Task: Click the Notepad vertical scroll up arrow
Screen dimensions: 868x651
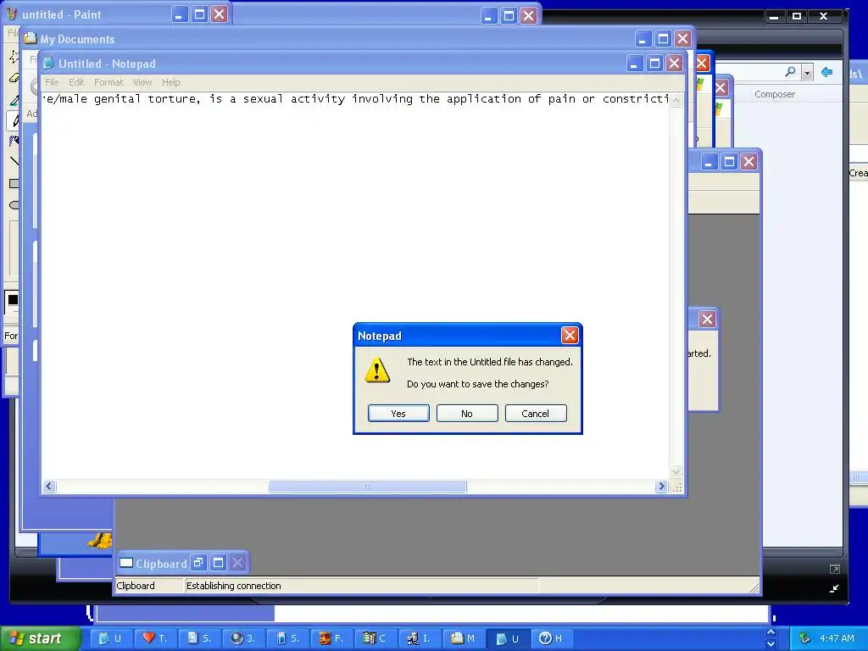Action: [676, 100]
